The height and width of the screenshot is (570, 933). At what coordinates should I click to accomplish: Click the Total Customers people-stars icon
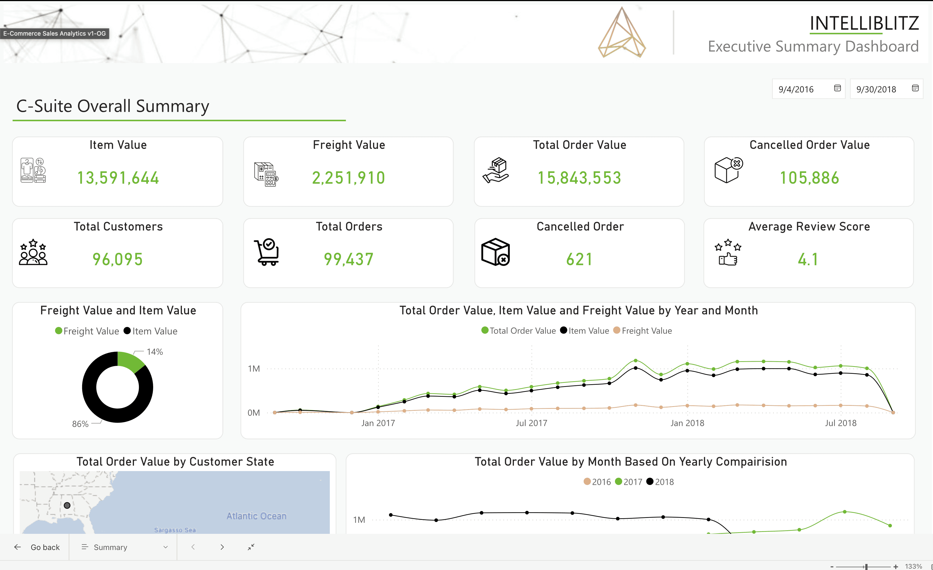tap(33, 252)
